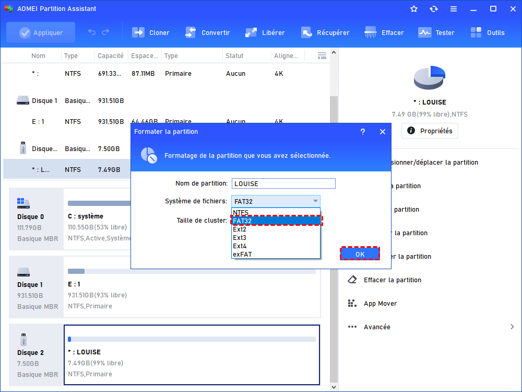
Task: Click the format dialog partition icon
Action: [148, 155]
